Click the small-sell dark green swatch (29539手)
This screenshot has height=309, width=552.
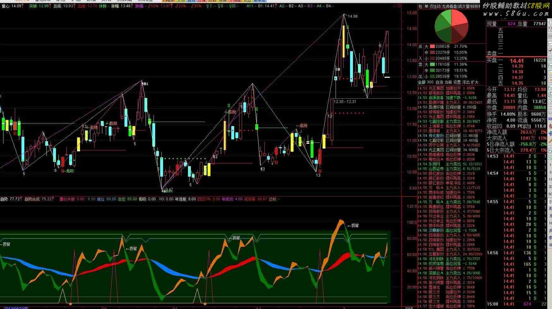click(432, 76)
